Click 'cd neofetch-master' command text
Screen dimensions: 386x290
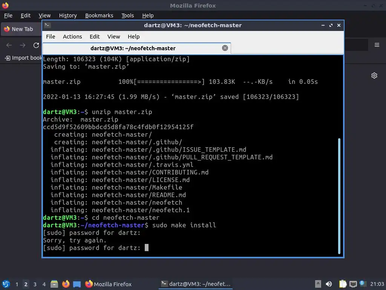[x=126, y=218]
